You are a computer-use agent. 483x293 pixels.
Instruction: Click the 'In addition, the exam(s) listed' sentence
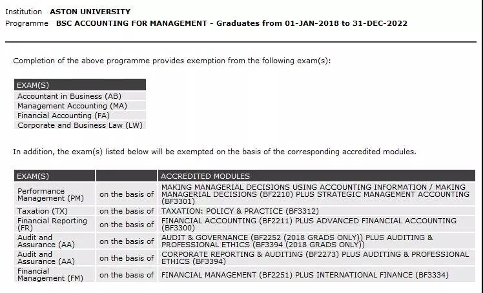(x=214, y=152)
